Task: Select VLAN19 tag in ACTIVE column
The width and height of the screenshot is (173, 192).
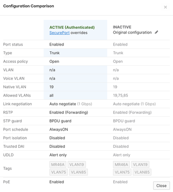Action: [x=77, y=165]
